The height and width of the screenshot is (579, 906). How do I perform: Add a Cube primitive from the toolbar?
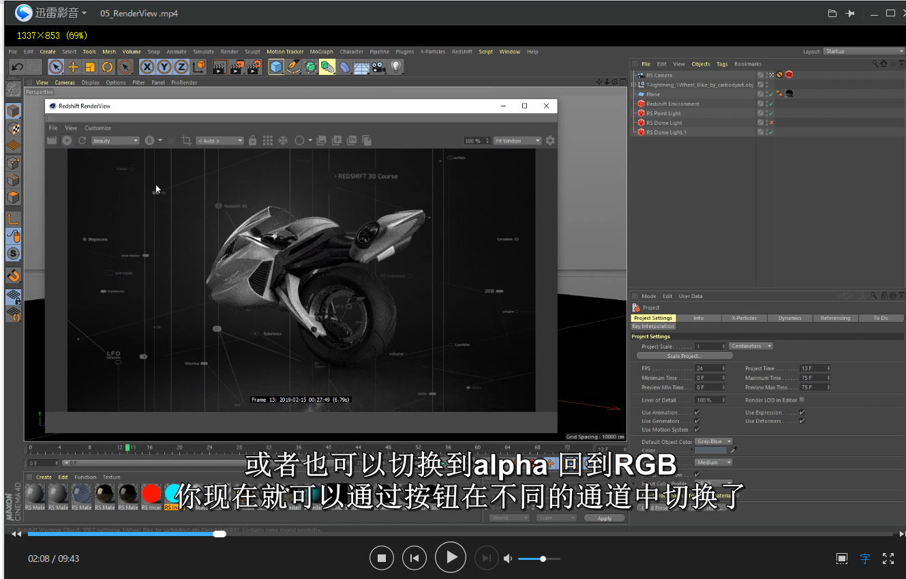tap(275, 67)
